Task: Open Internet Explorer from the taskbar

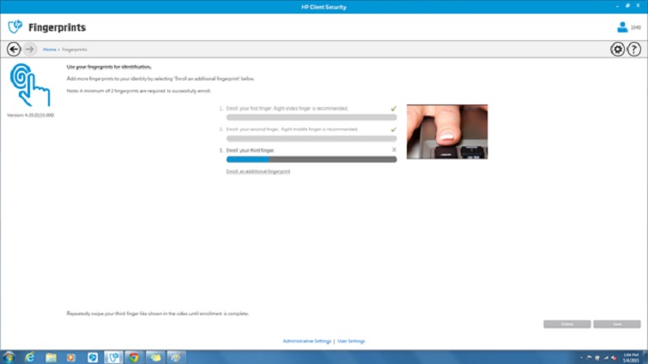Action: tap(30, 356)
